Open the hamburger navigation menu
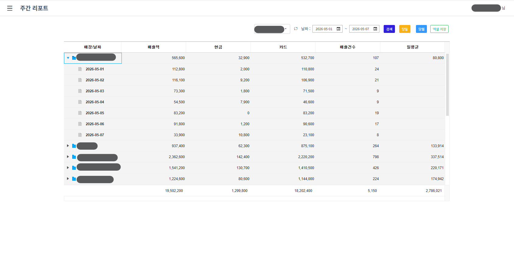The image size is (514, 277). coord(10,8)
